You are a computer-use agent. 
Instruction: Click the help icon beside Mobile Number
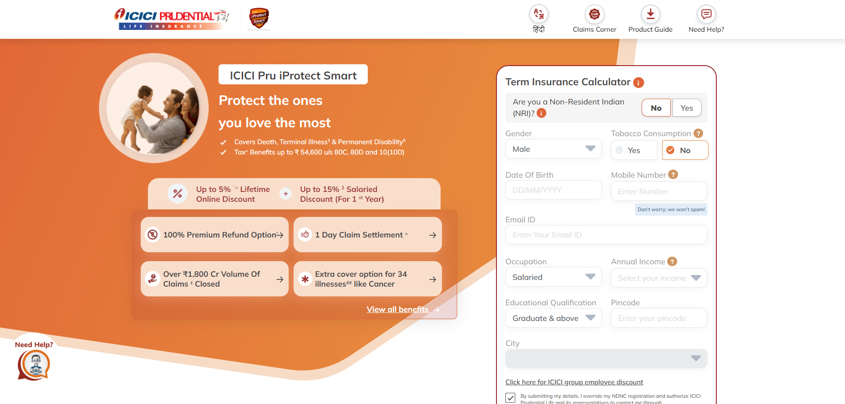coord(673,175)
